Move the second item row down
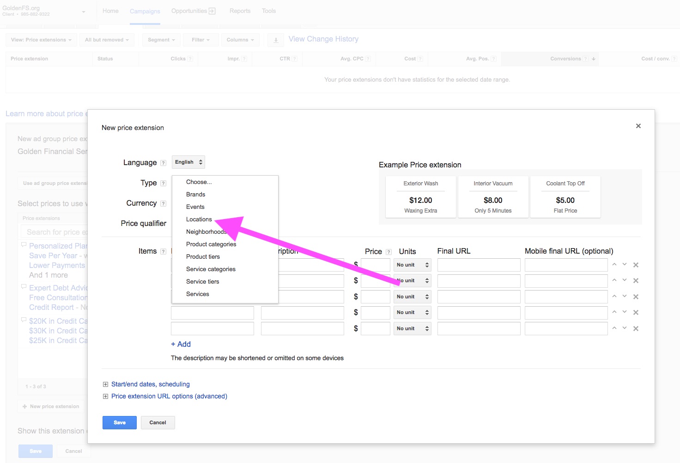Image resolution: width=680 pixels, height=463 pixels. pyautogui.click(x=624, y=280)
